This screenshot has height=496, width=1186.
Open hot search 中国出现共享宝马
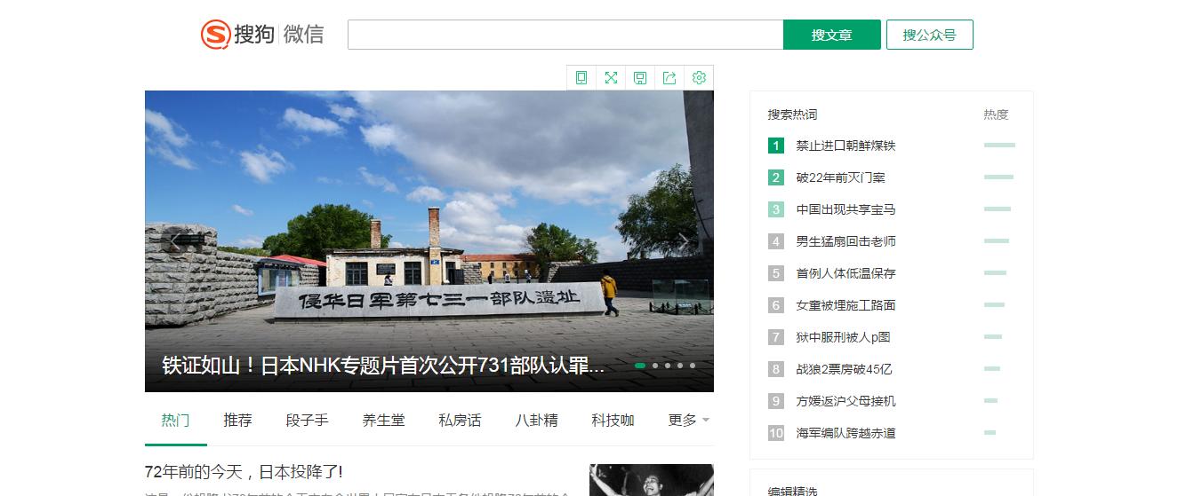(845, 209)
